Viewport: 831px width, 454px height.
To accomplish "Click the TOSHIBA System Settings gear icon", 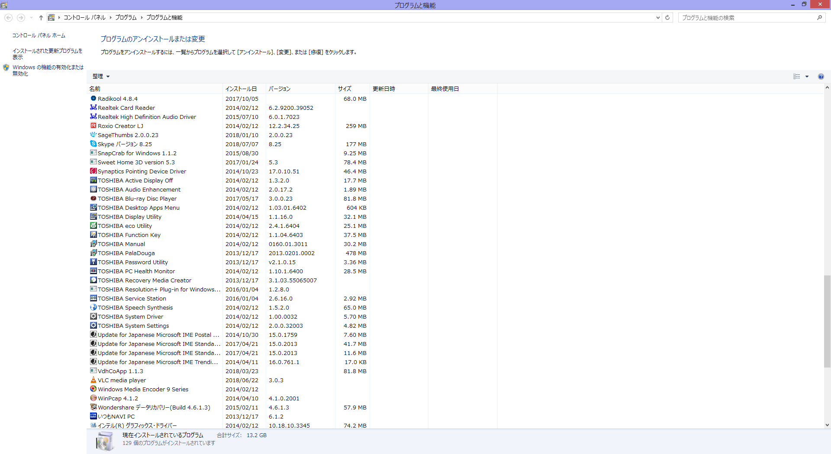I will click(93, 326).
